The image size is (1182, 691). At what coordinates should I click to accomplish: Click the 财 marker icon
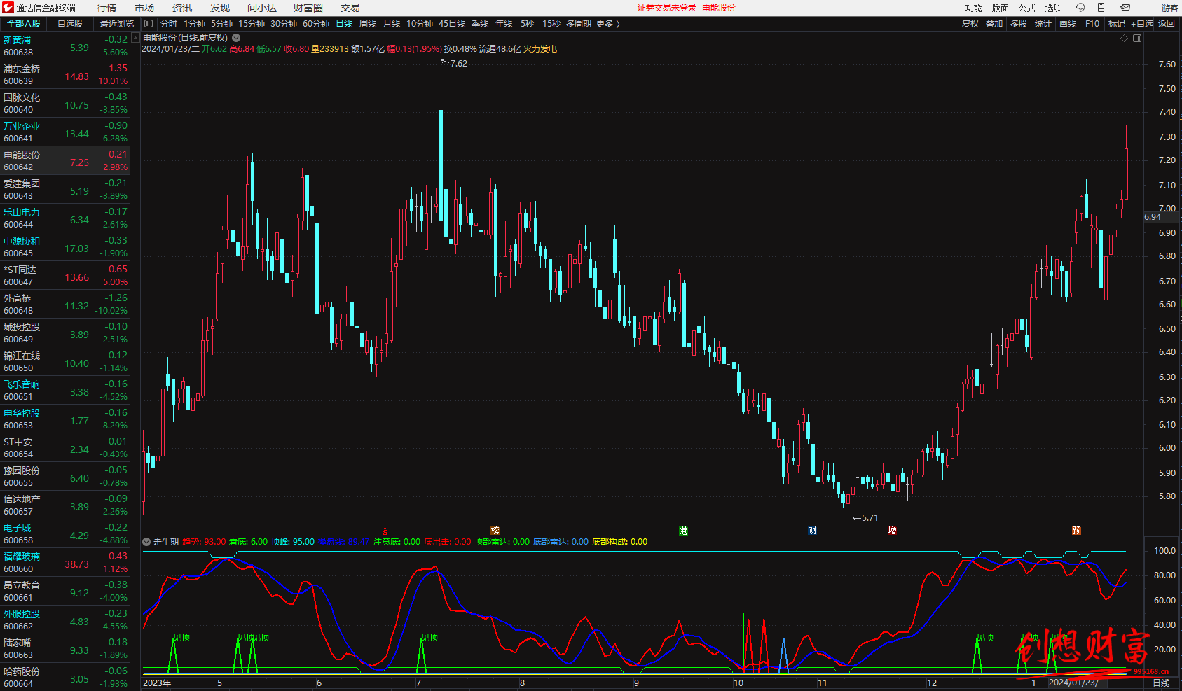pyautogui.click(x=812, y=531)
